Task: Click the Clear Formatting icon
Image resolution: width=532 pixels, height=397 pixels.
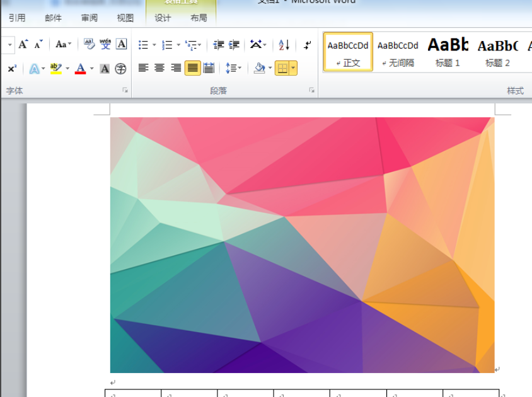Action: coord(90,45)
